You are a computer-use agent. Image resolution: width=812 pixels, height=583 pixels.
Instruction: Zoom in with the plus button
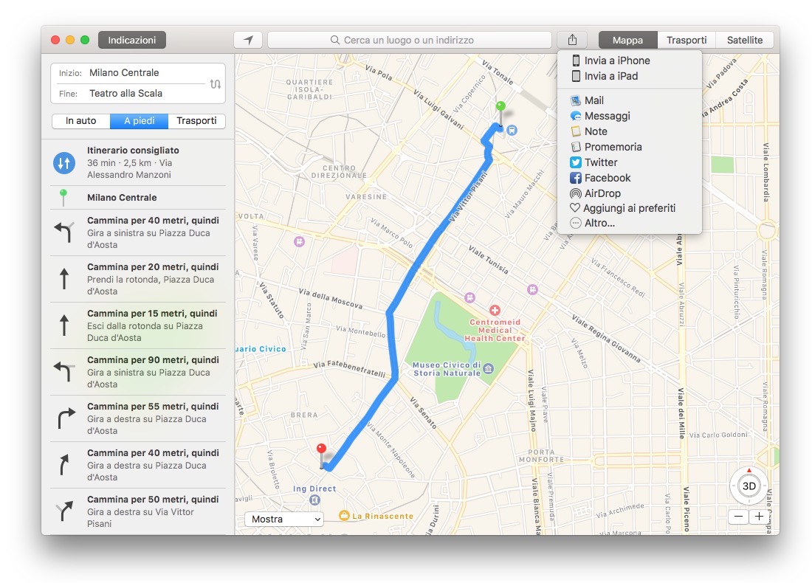(759, 516)
